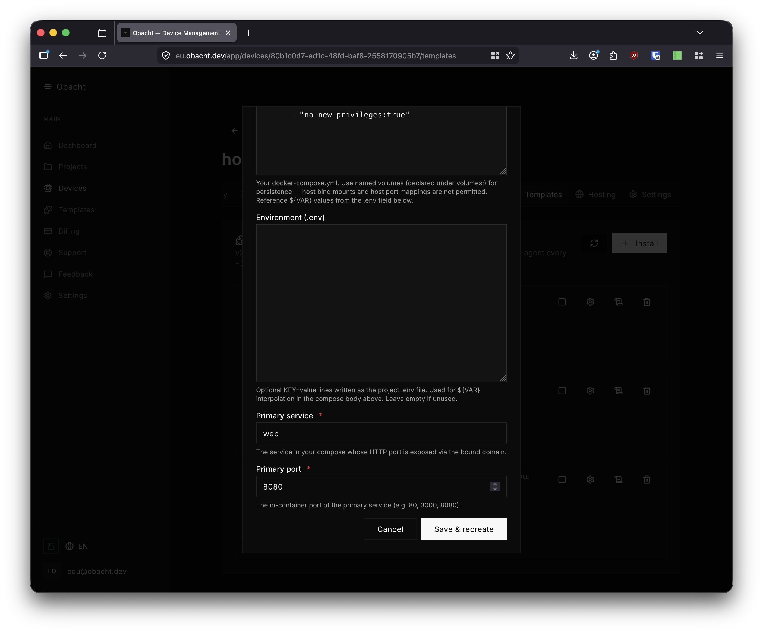This screenshot has height=633, width=763.
Task: Delete the third template row via trash
Action: click(x=647, y=480)
